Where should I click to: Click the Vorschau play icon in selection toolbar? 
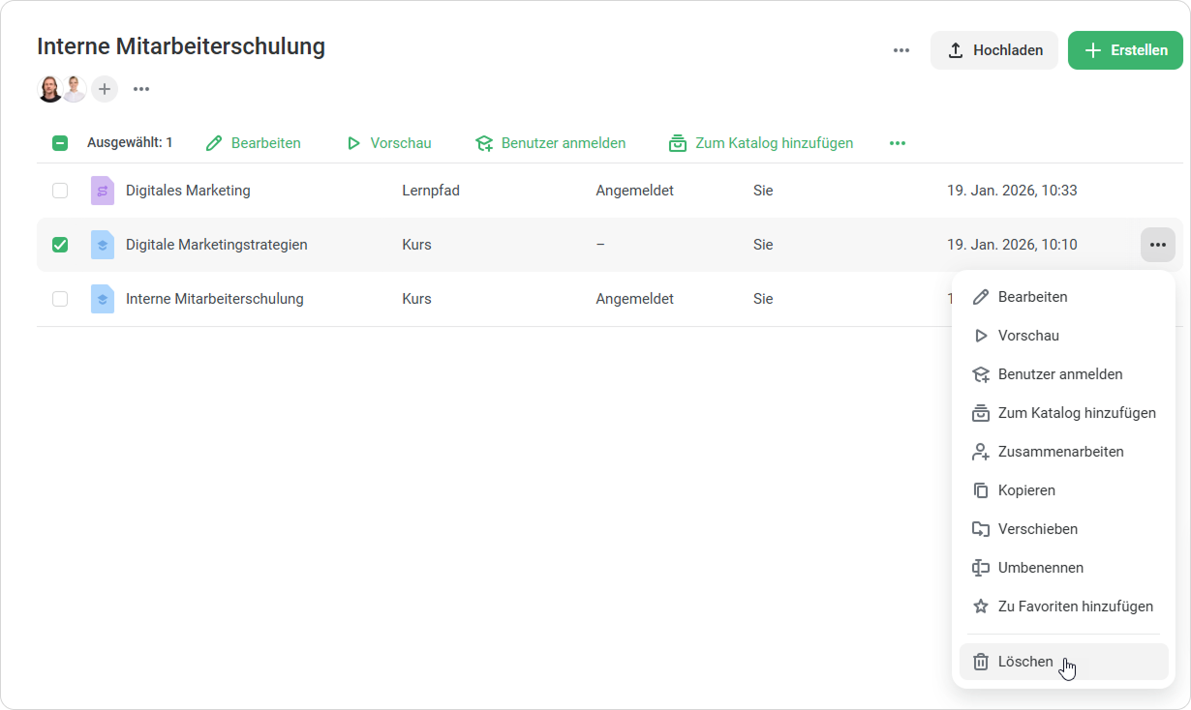pos(353,143)
